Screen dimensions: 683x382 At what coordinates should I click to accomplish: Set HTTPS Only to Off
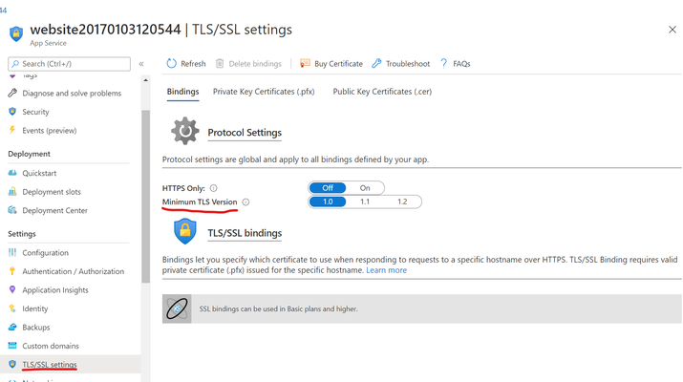[x=328, y=188]
